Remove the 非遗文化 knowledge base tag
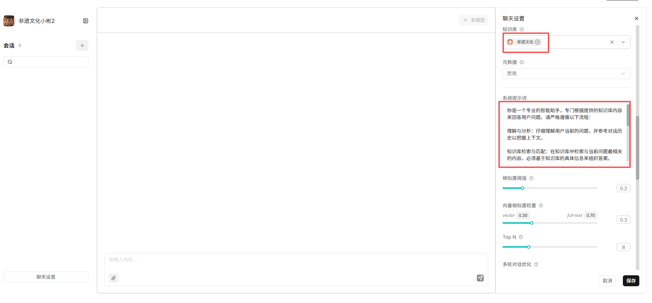Viewport: 652px width, 303px height. [x=538, y=42]
